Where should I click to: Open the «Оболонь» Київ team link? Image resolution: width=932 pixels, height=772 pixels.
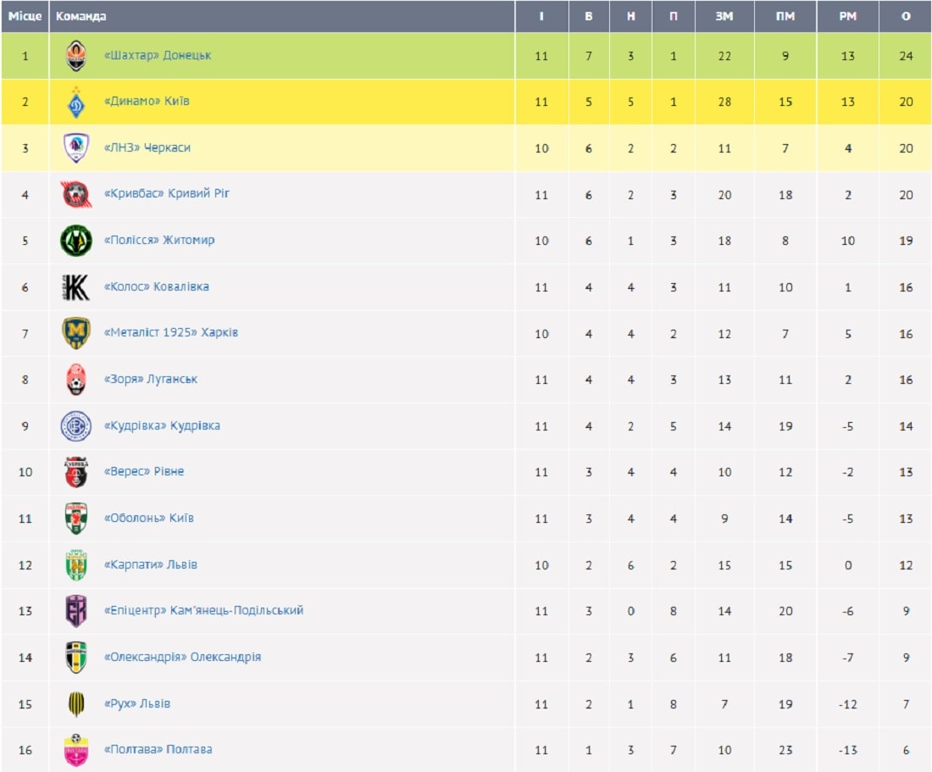148,518
